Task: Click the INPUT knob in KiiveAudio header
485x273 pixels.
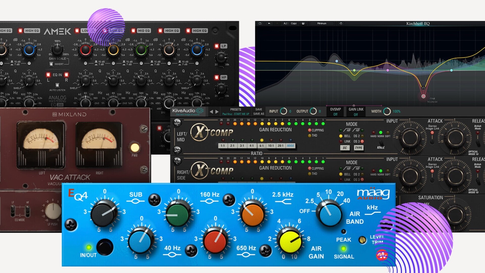Action: pyautogui.click(x=284, y=111)
